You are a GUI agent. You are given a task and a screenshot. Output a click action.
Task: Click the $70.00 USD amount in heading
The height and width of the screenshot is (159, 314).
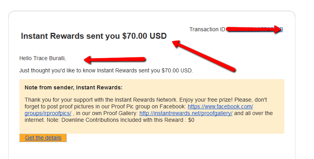[x=145, y=36]
